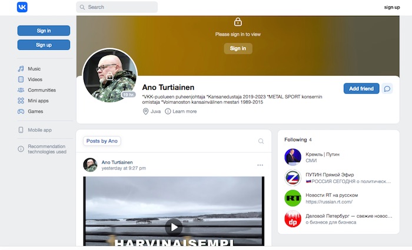The image size is (412, 250).
Task: Click the posts search magnifier icon
Action: pos(261,141)
